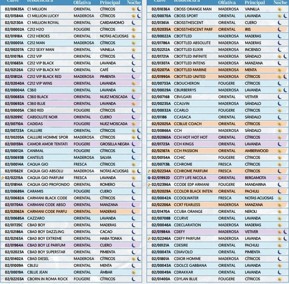Click the sun icon in CBLUE JEAN row
The height and width of the screenshot is (284, 289).
pyautogui.click(x=134, y=272)
